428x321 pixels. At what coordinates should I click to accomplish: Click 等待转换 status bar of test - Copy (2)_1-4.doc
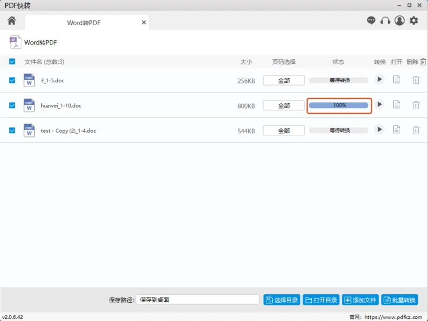pyautogui.click(x=339, y=130)
